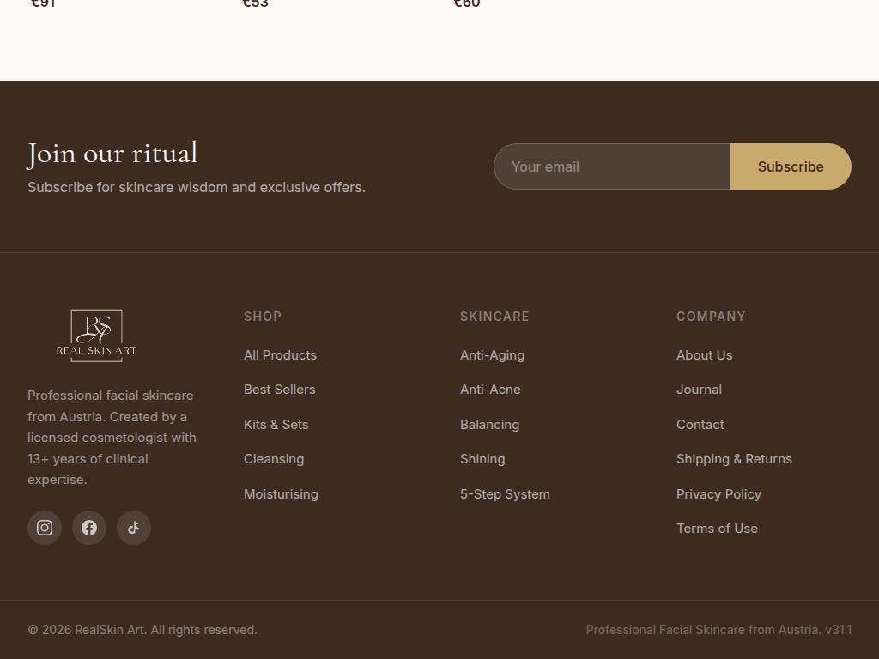The image size is (879, 659).
Task: Click the Subscribe button
Action: coord(790,166)
